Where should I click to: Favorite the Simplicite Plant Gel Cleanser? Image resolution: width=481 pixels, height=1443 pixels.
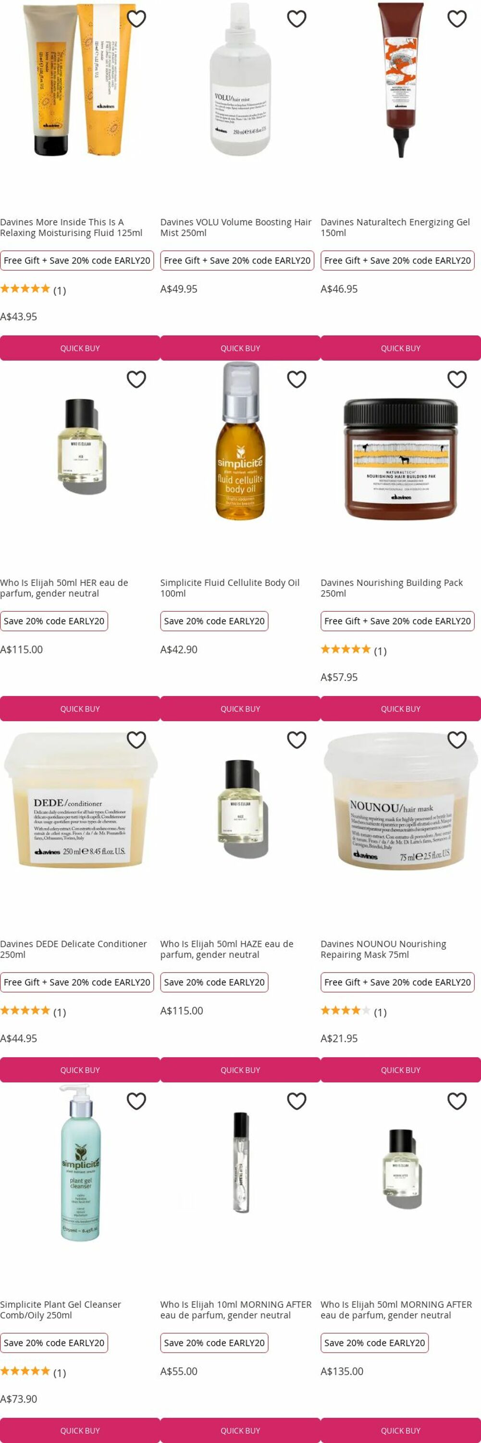(136, 1101)
